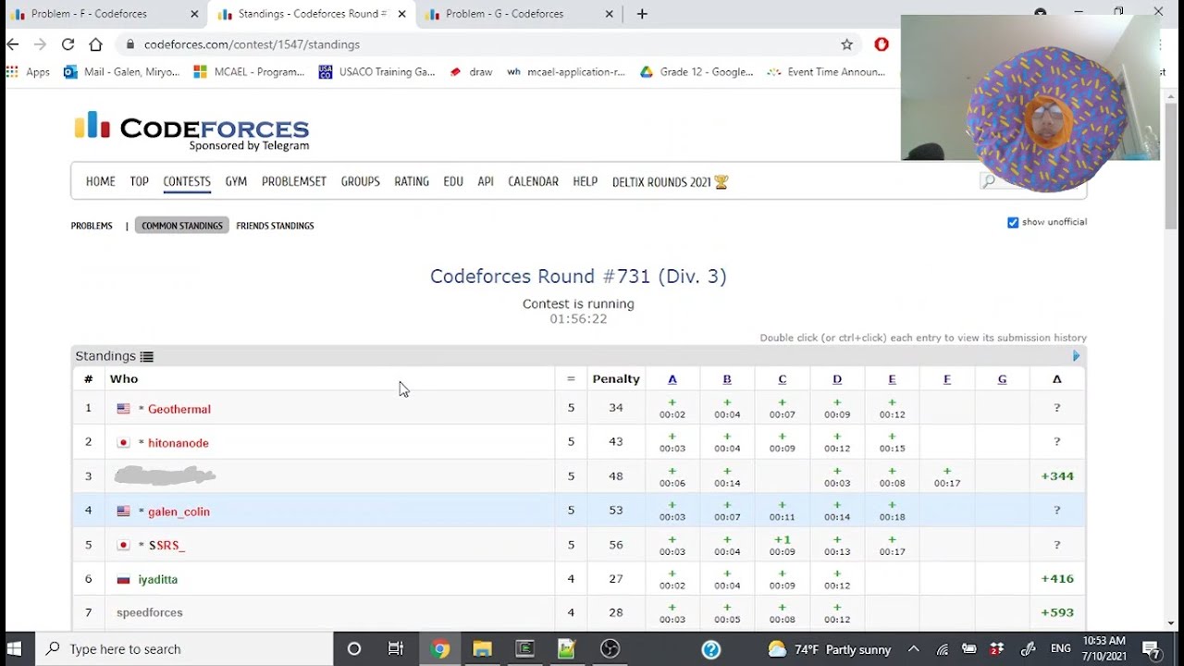Open the API menu item
1184x666 pixels.
pos(486,181)
